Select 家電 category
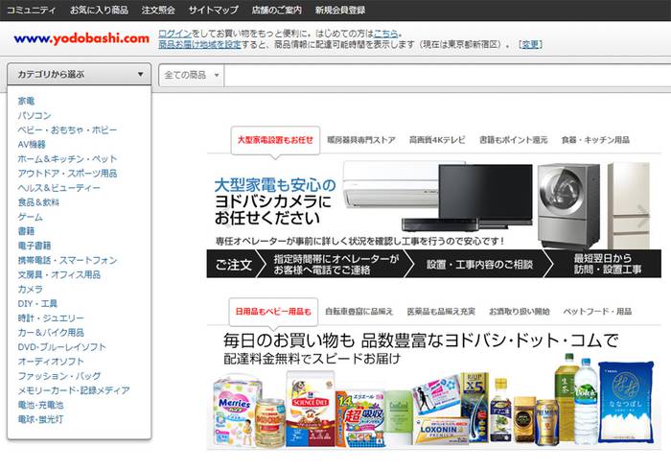This screenshot has width=671, height=470. (x=26, y=101)
